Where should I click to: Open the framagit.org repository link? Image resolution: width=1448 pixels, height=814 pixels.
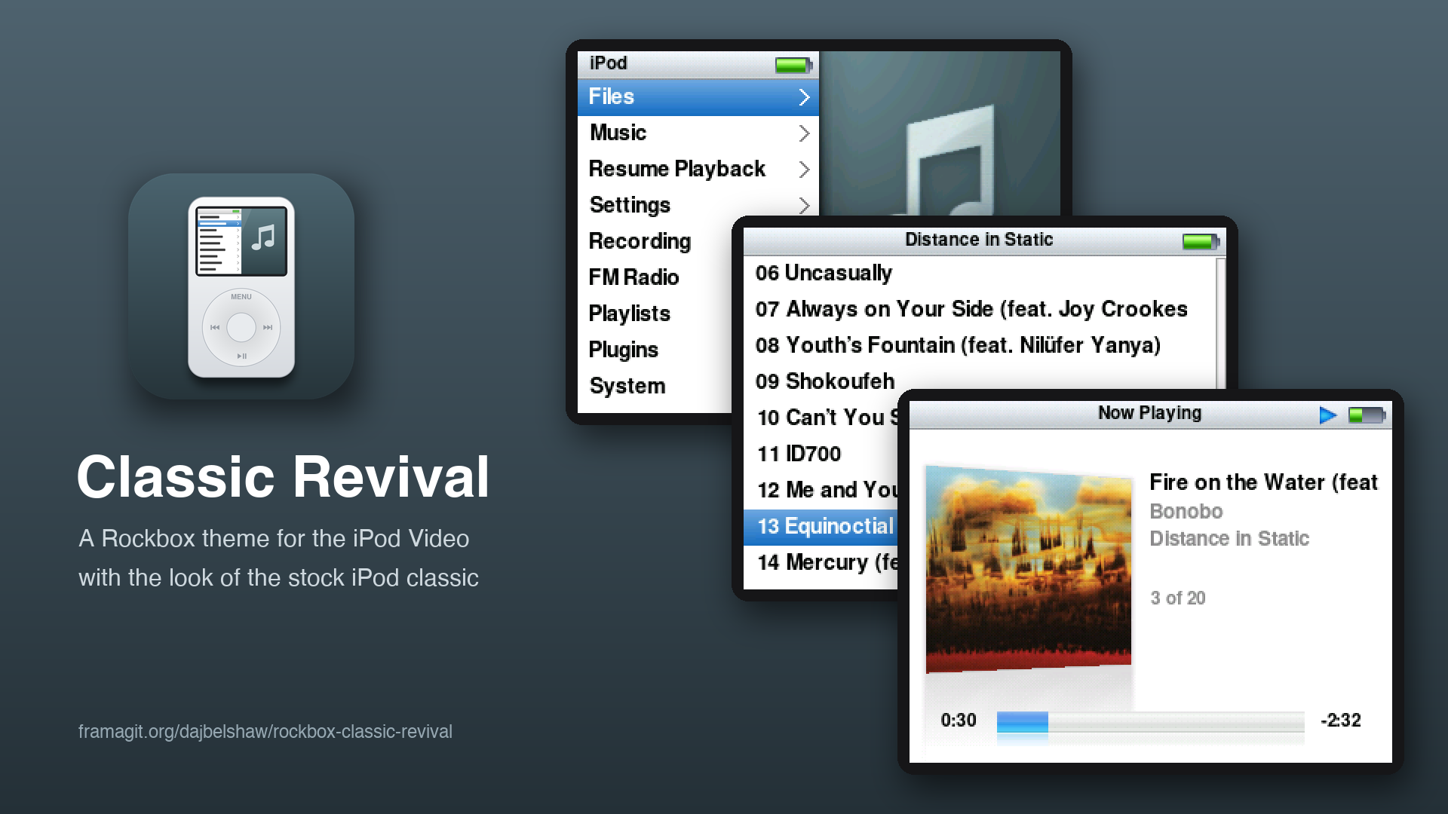click(x=265, y=732)
